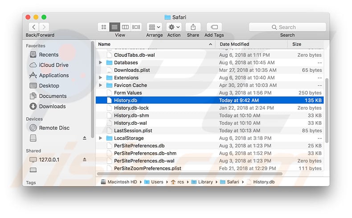Image resolution: width=352 pixels, height=218 pixels.
Task: Open Documents in the sidebar
Action: pyautogui.click(x=48, y=96)
